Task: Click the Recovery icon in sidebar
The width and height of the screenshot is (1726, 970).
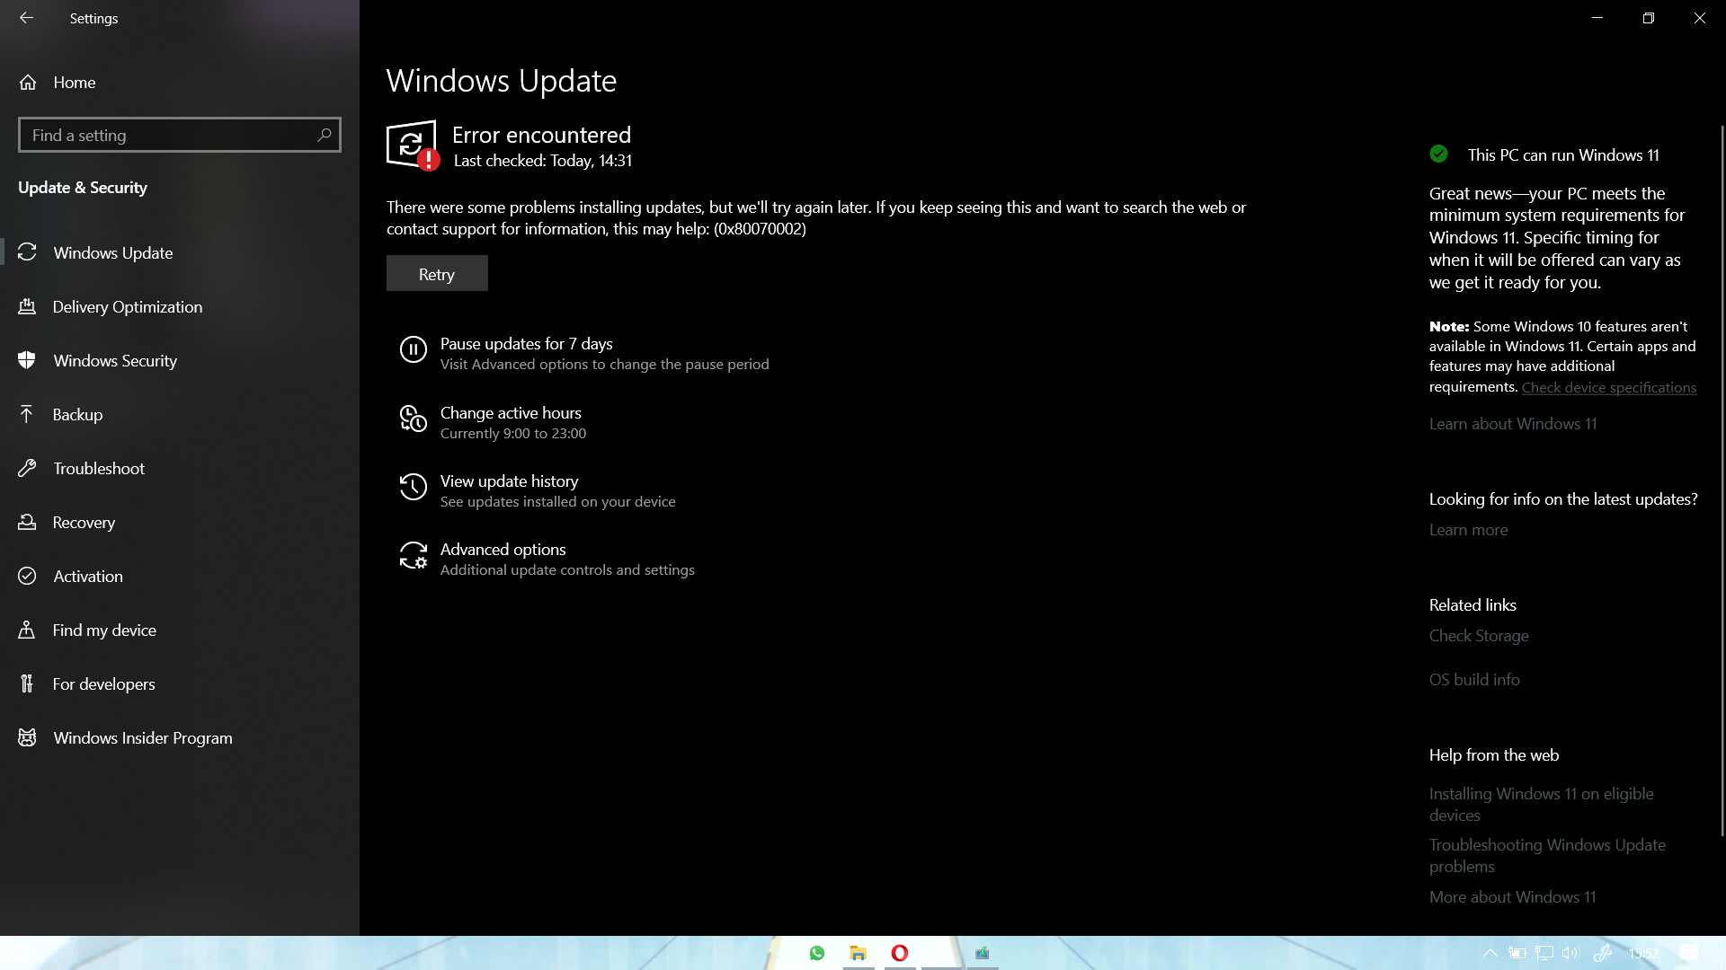Action: coord(27,522)
